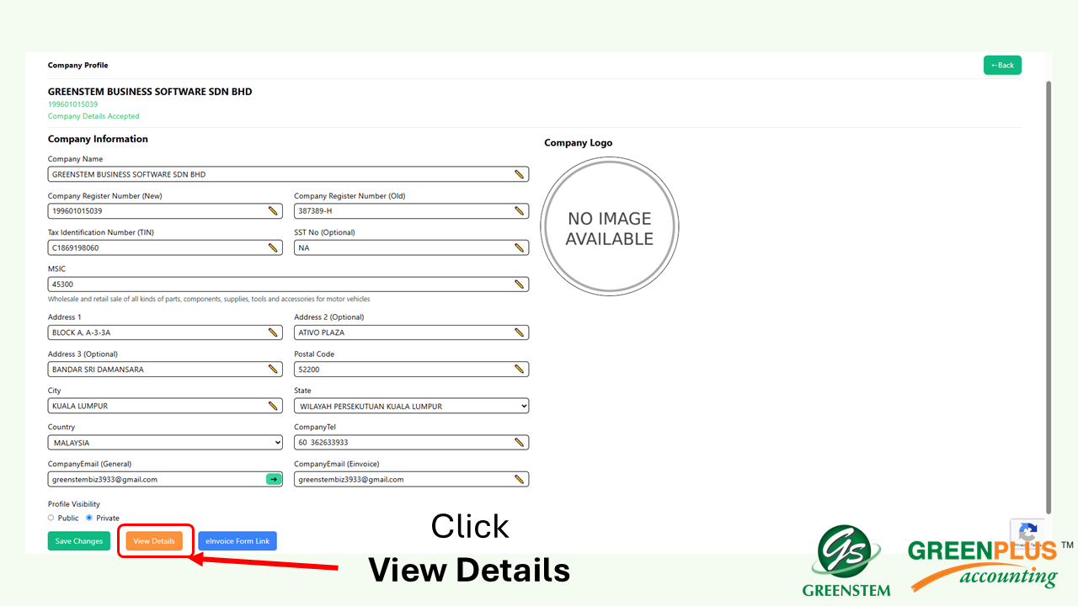The width and height of the screenshot is (1078, 606).
Task: Click pencil icon in MSIC field
Action: click(520, 284)
